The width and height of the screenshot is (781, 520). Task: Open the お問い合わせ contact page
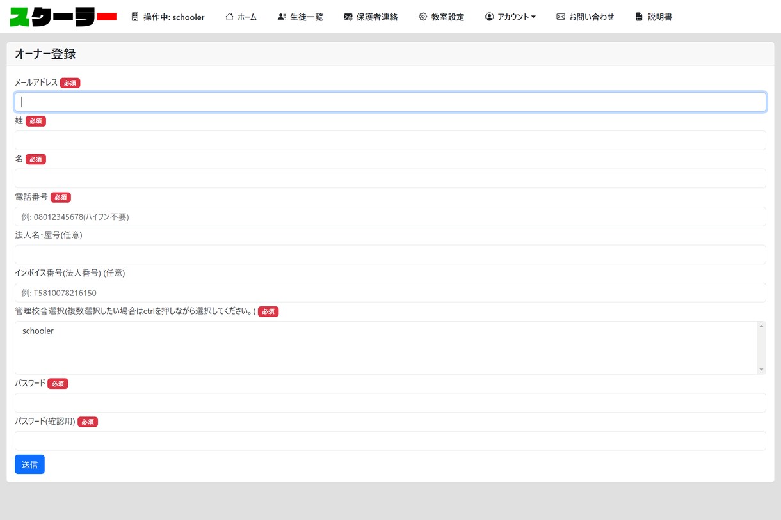[x=585, y=17]
